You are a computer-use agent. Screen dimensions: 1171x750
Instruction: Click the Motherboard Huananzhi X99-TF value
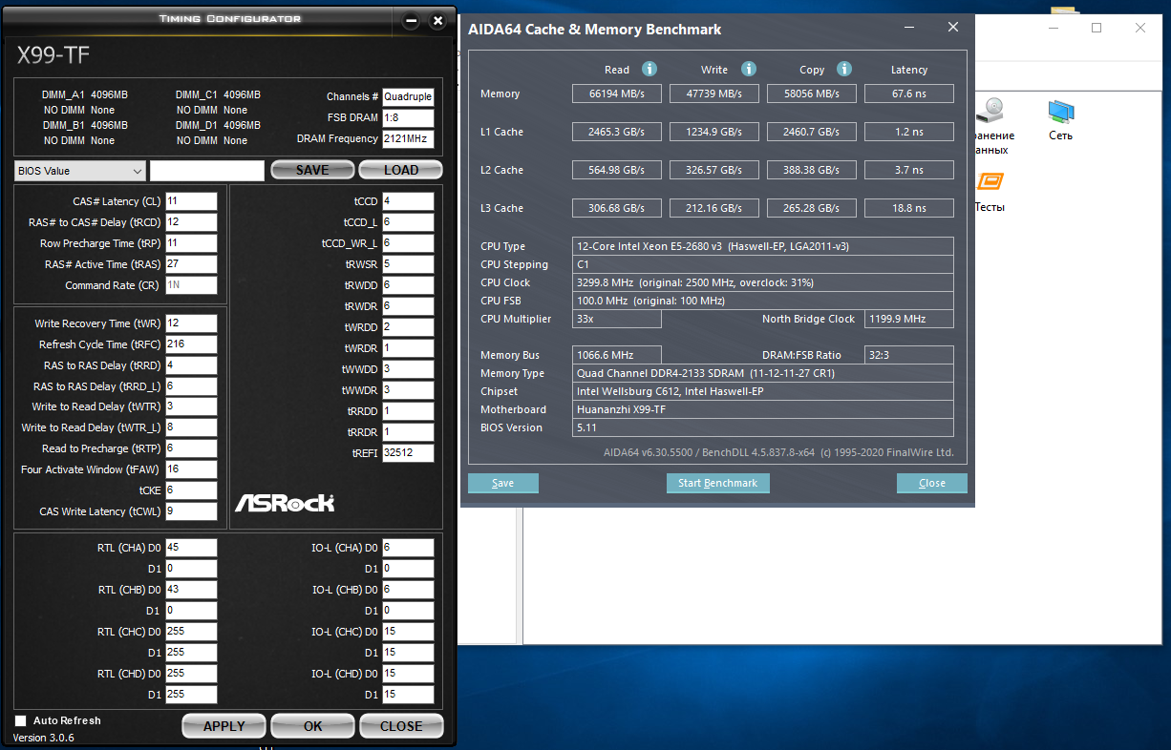762,409
